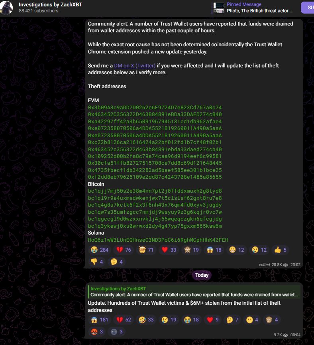Screen dimensions: 314x345
Task: Click the rolling laughing 33 reaction
Action: click(146, 320)
